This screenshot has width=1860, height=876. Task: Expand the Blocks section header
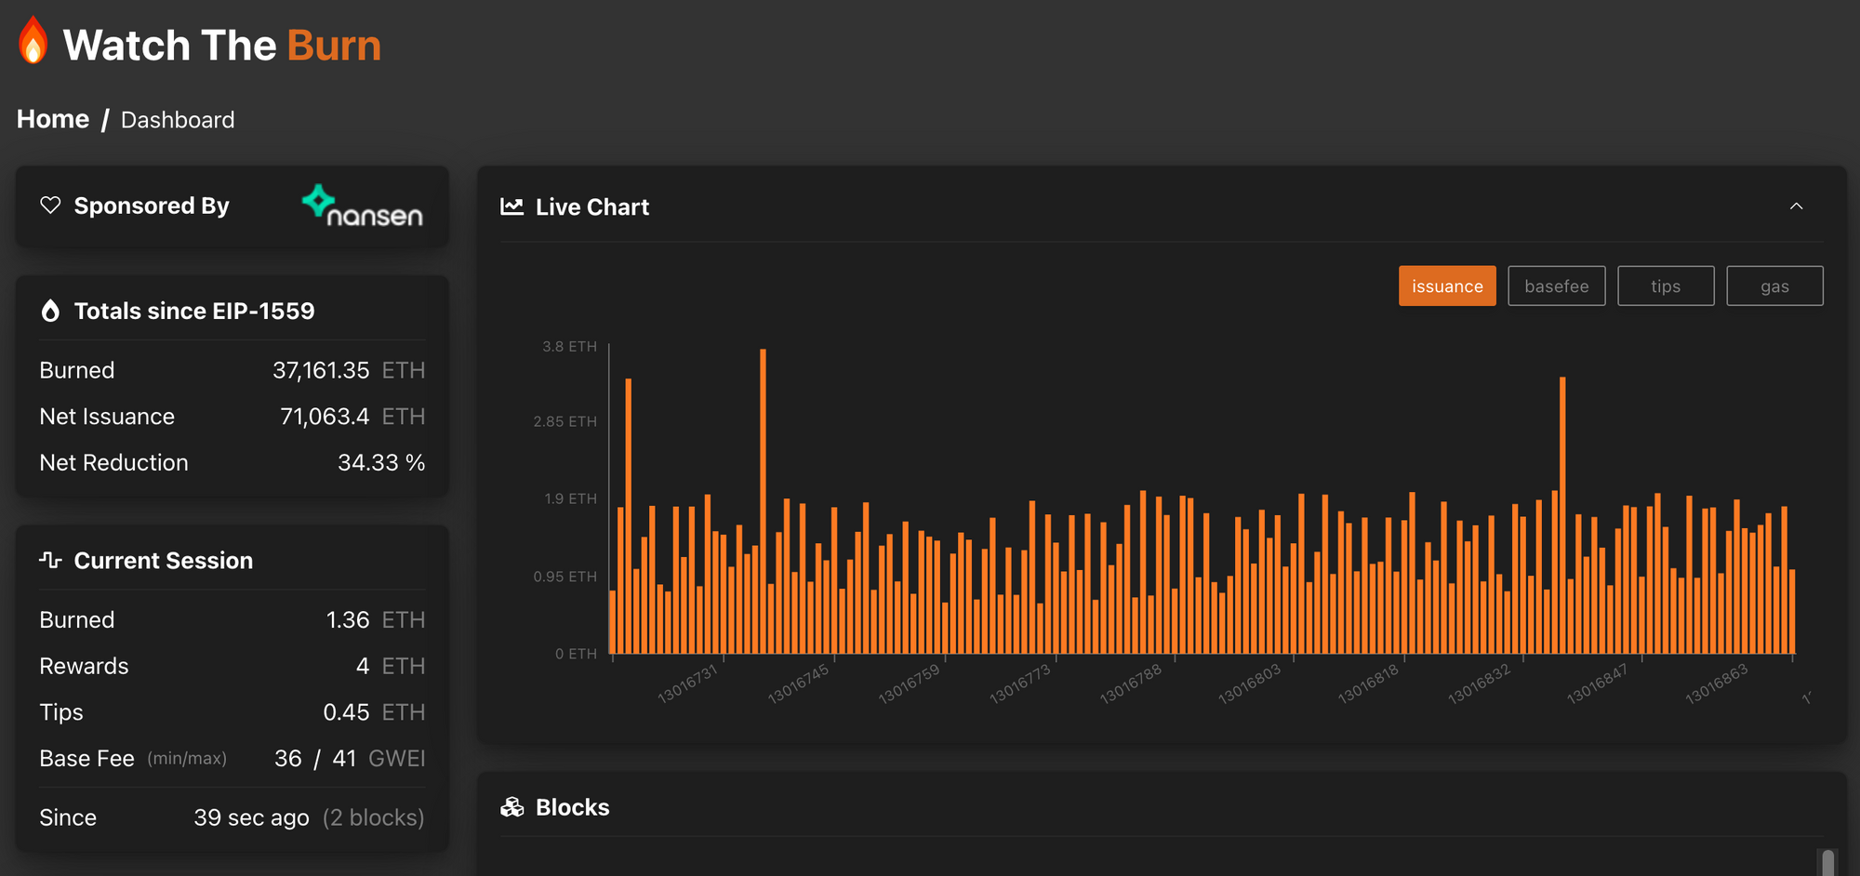coord(571,807)
